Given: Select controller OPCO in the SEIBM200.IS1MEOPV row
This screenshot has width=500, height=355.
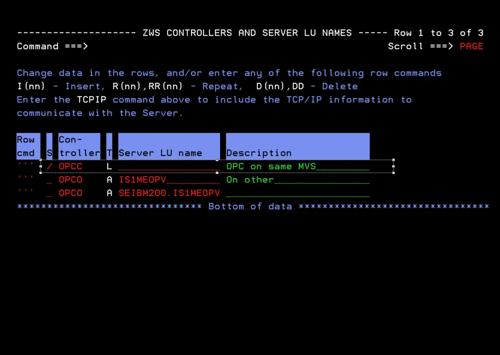Looking at the screenshot, I should 70,193.
